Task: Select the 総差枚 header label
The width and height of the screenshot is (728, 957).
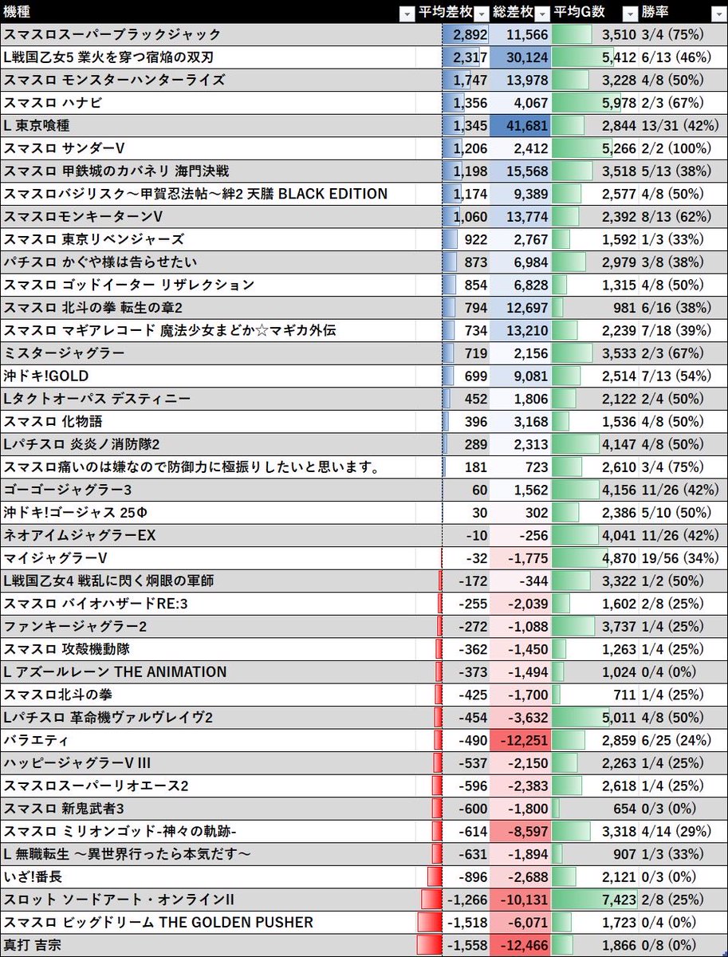Action: point(513,14)
